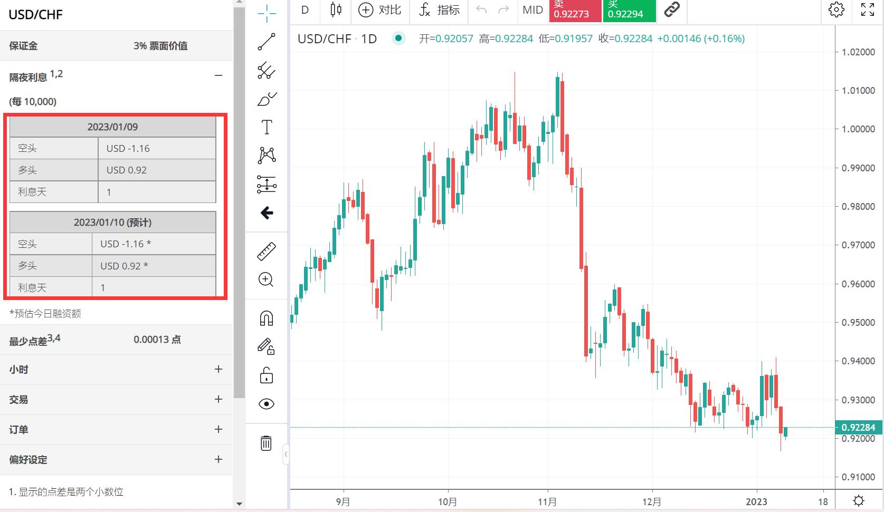The height and width of the screenshot is (512, 884).
Task: Select the brush drawing tool
Action: pyautogui.click(x=267, y=99)
